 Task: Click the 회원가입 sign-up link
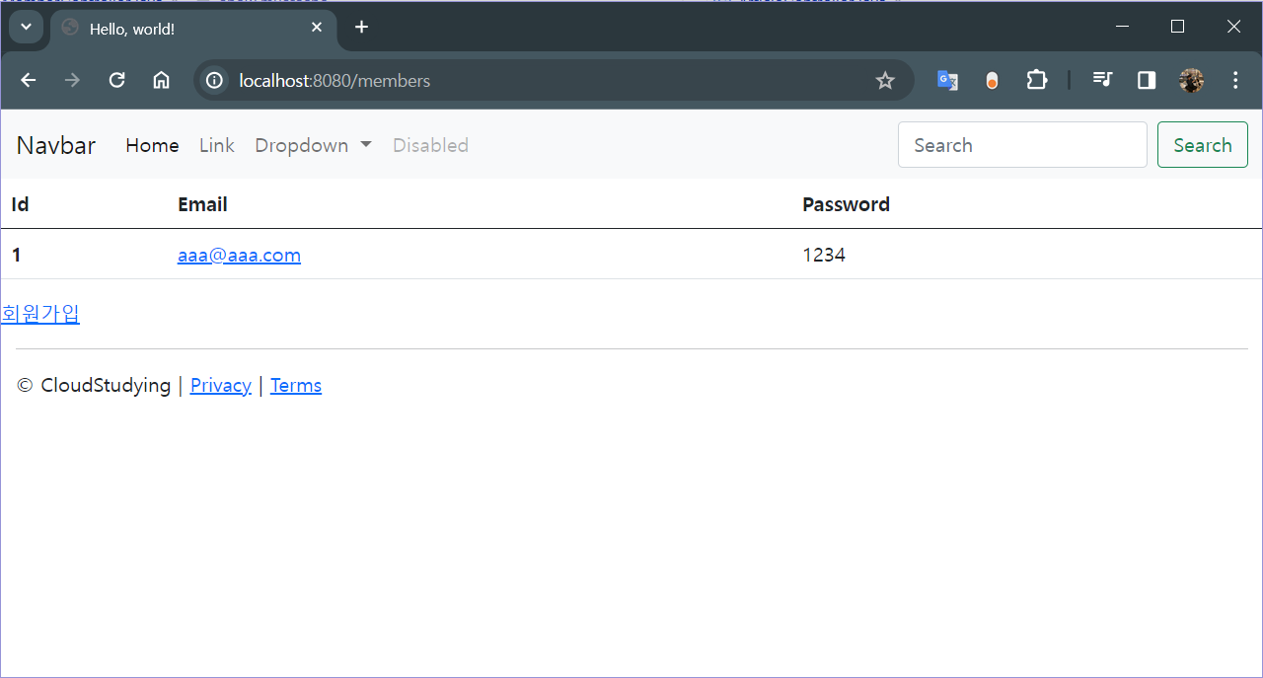[40, 314]
